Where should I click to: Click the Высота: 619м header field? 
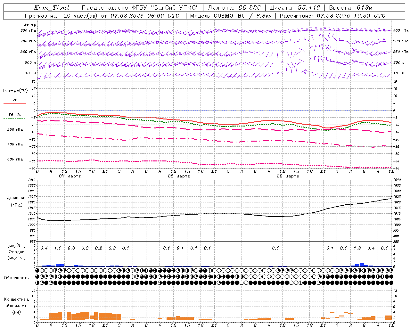(351, 8)
